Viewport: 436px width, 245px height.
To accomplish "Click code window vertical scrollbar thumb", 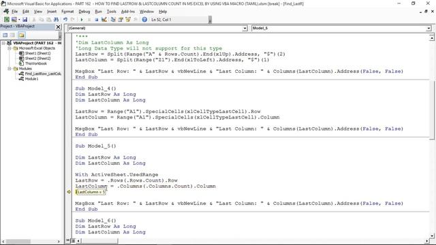I will (431, 110).
